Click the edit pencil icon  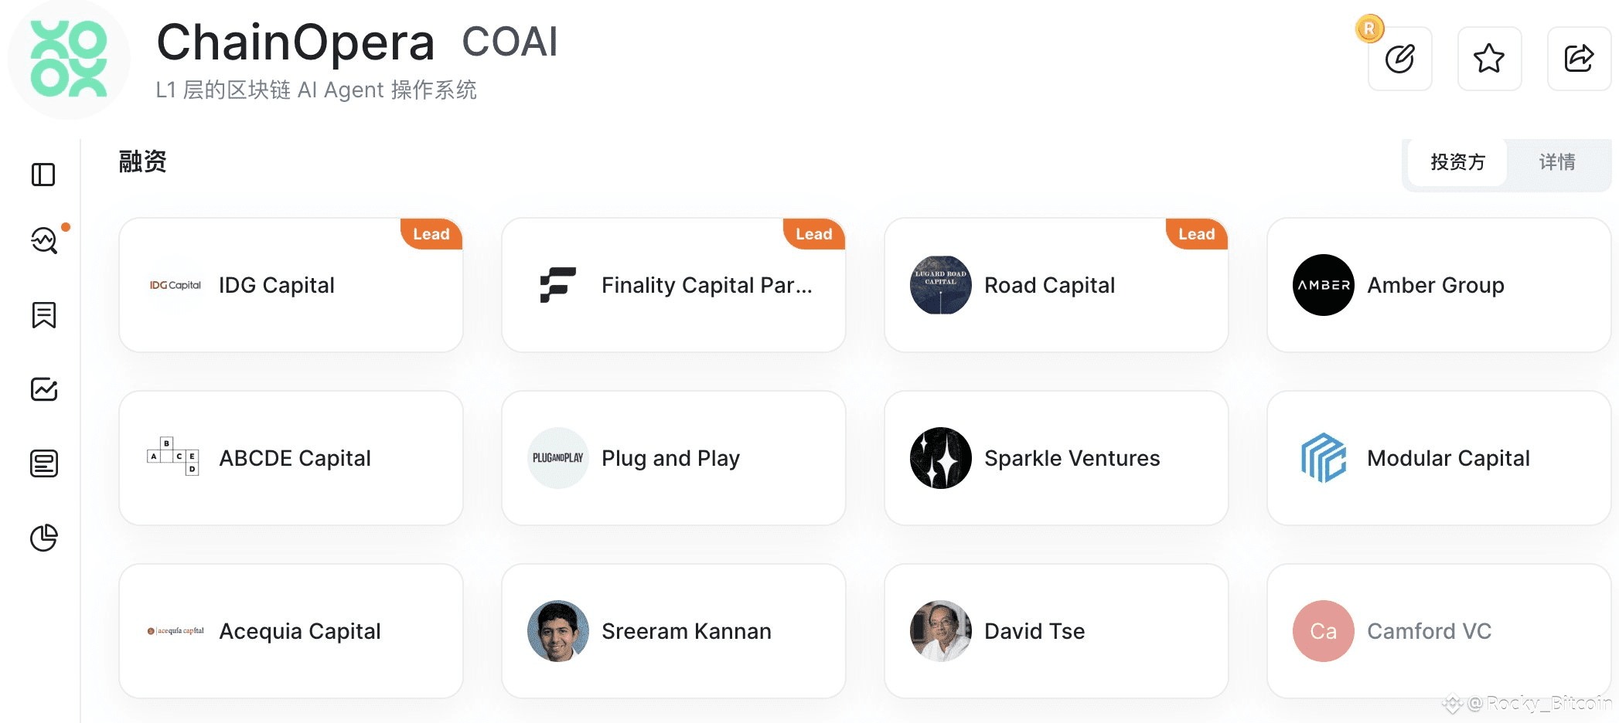click(1399, 59)
